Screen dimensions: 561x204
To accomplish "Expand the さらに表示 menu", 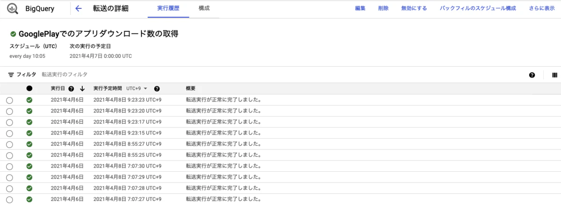I will point(542,8).
